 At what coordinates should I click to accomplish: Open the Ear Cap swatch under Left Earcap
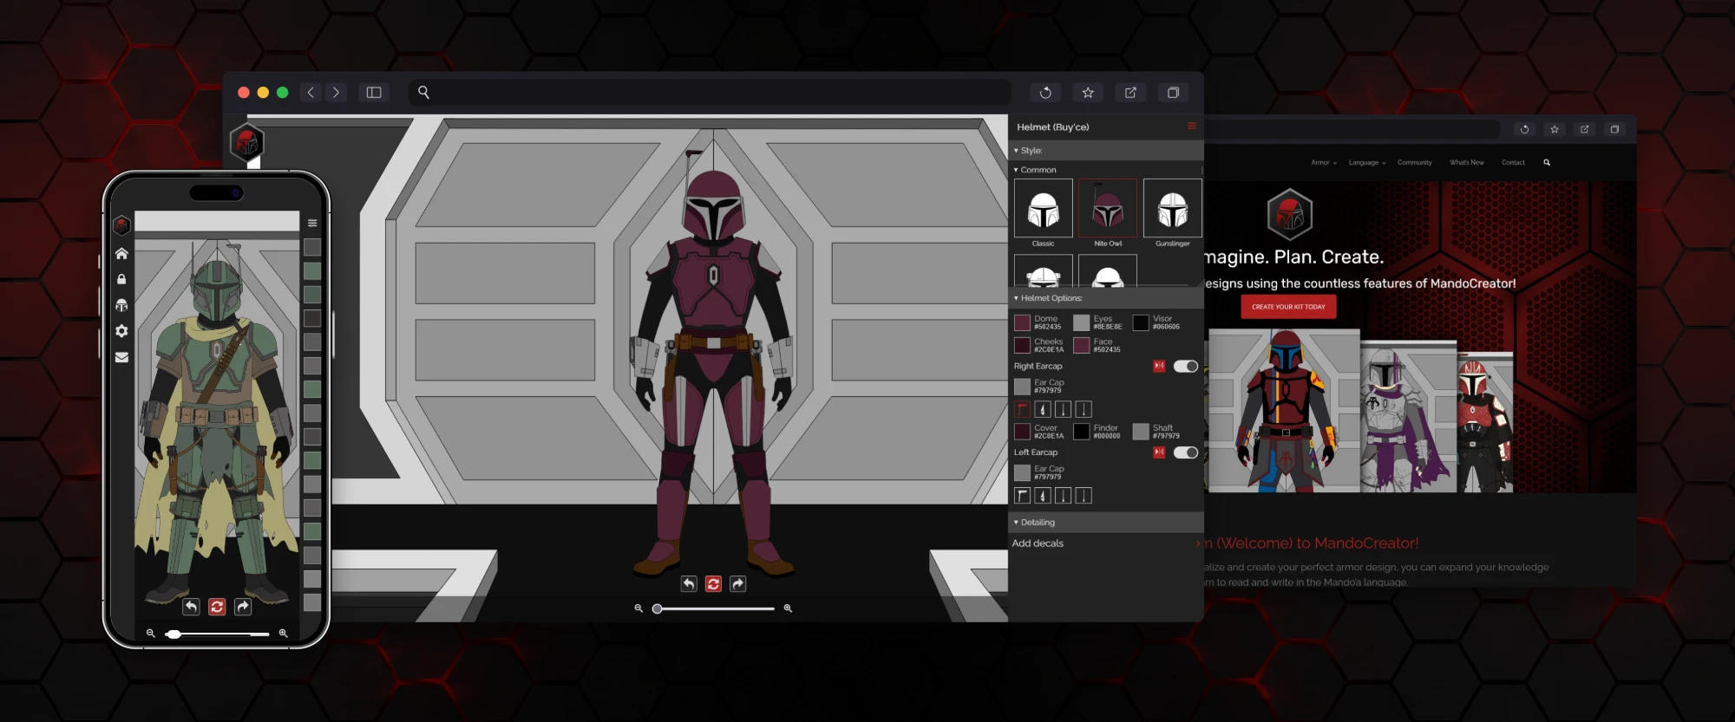click(x=1023, y=472)
